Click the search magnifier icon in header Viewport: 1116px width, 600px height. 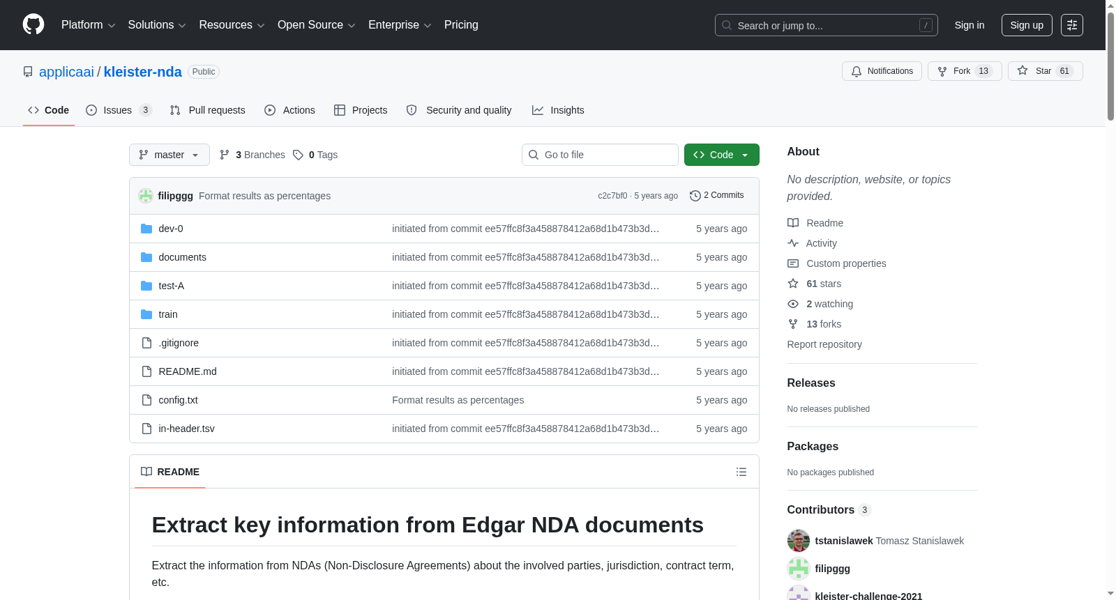tap(727, 25)
